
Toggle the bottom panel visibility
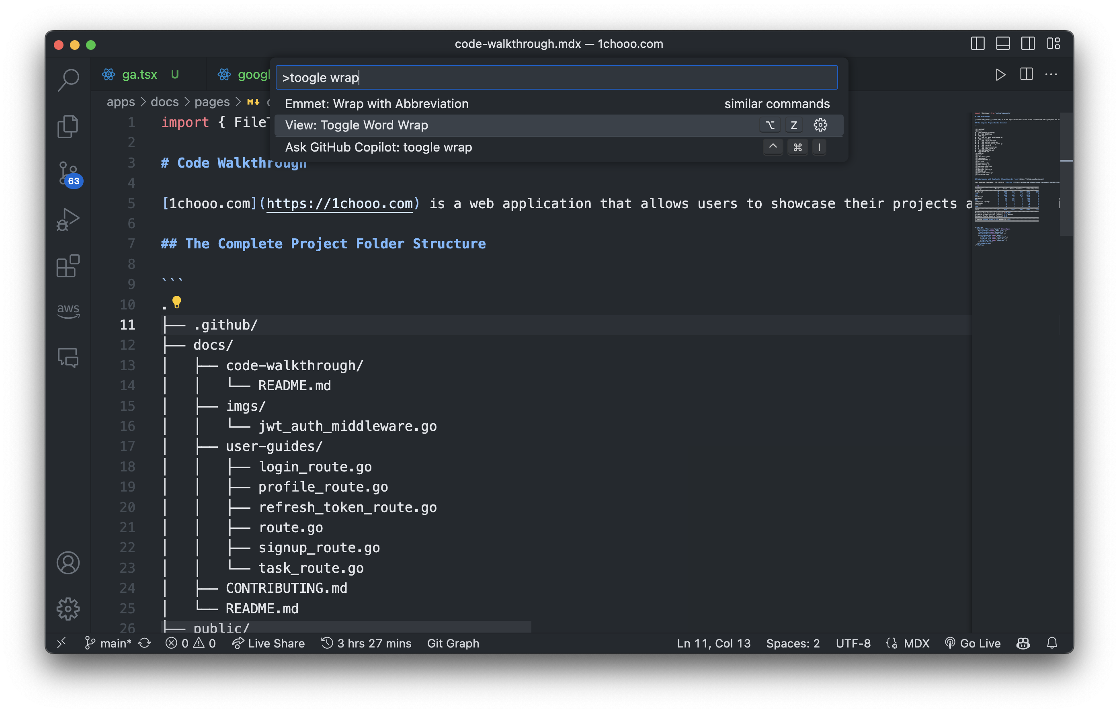(x=1003, y=44)
